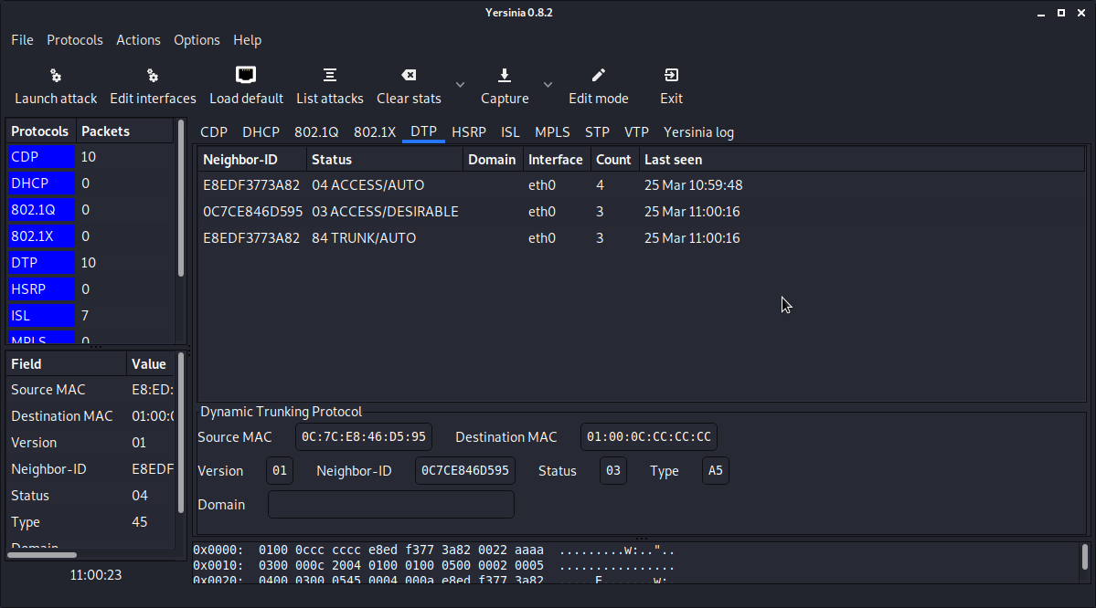This screenshot has width=1096, height=608.
Task: Expand the Capture dropdown arrow
Action: click(x=548, y=85)
